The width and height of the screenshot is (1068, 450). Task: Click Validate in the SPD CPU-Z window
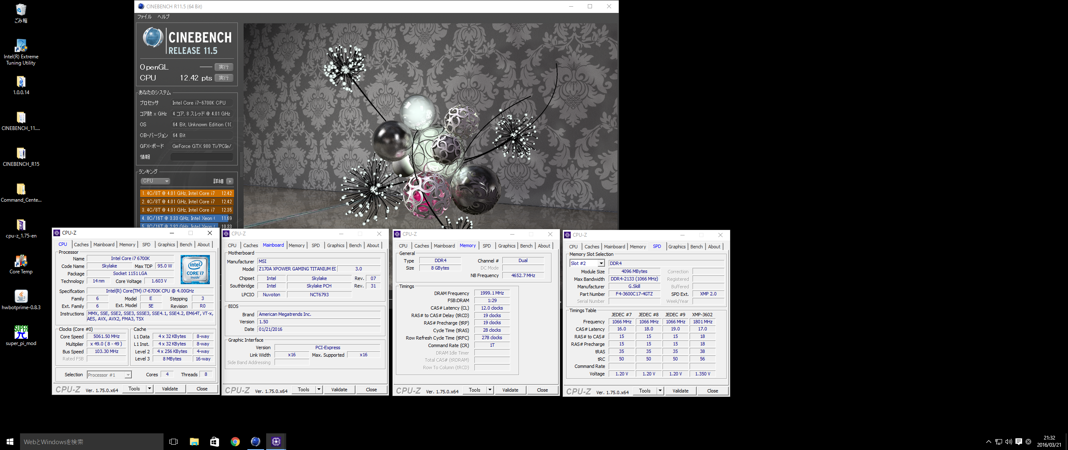[680, 391]
